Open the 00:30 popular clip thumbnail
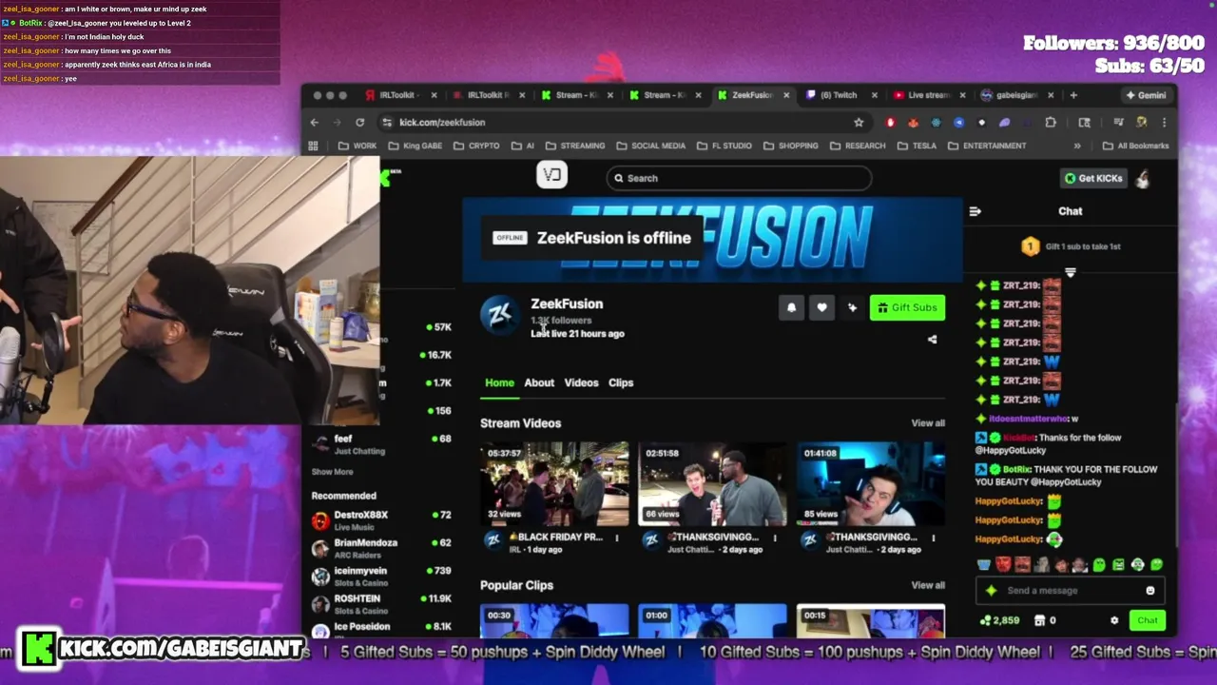Viewport: 1217px width, 685px height. pyautogui.click(x=554, y=620)
